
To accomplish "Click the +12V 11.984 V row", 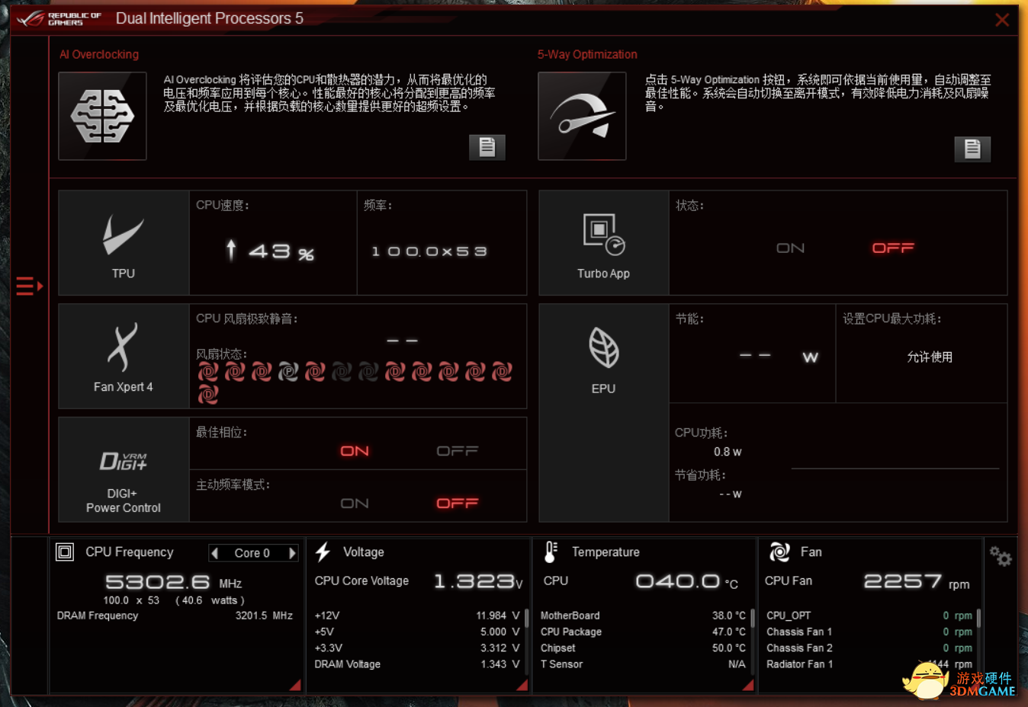I will pos(417,616).
